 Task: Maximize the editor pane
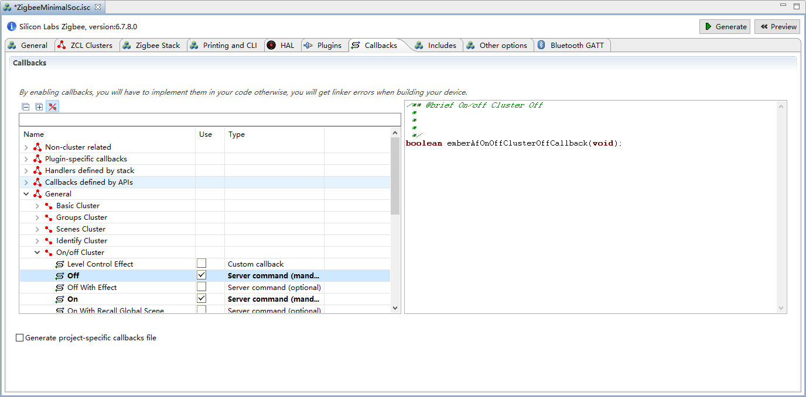pos(796,6)
